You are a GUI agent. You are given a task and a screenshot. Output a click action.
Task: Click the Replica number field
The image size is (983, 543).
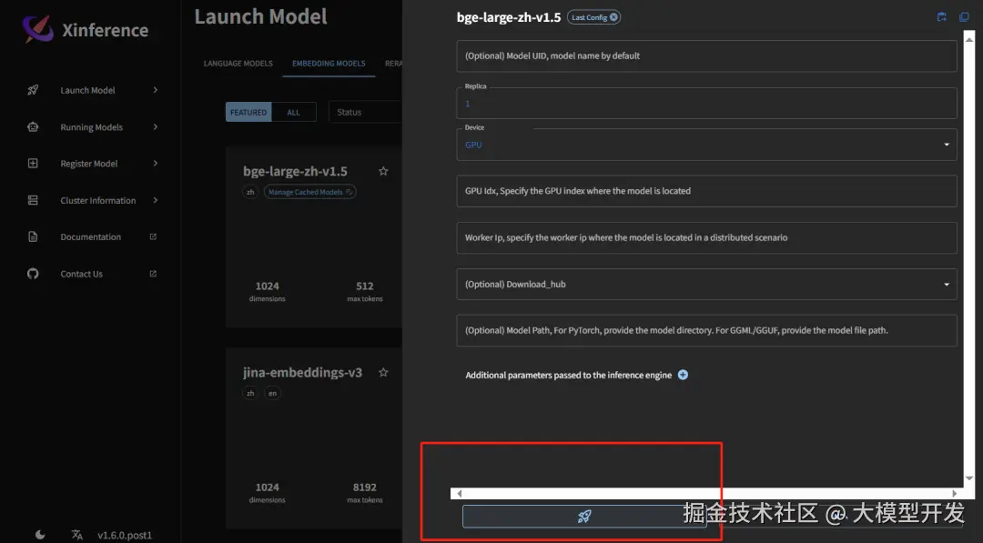[706, 104]
